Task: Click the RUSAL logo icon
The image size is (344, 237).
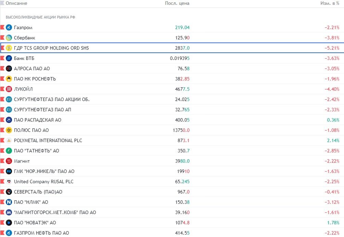Action: (9, 182)
